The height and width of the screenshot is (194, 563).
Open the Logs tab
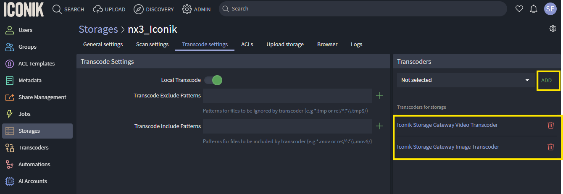(x=357, y=44)
